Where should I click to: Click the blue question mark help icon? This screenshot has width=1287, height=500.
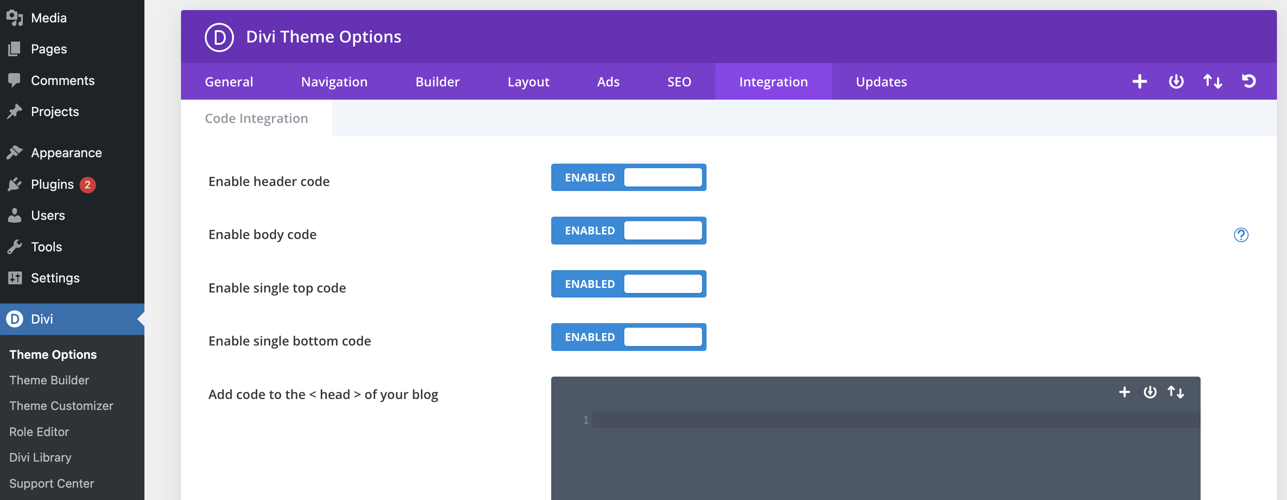(x=1240, y=235)
